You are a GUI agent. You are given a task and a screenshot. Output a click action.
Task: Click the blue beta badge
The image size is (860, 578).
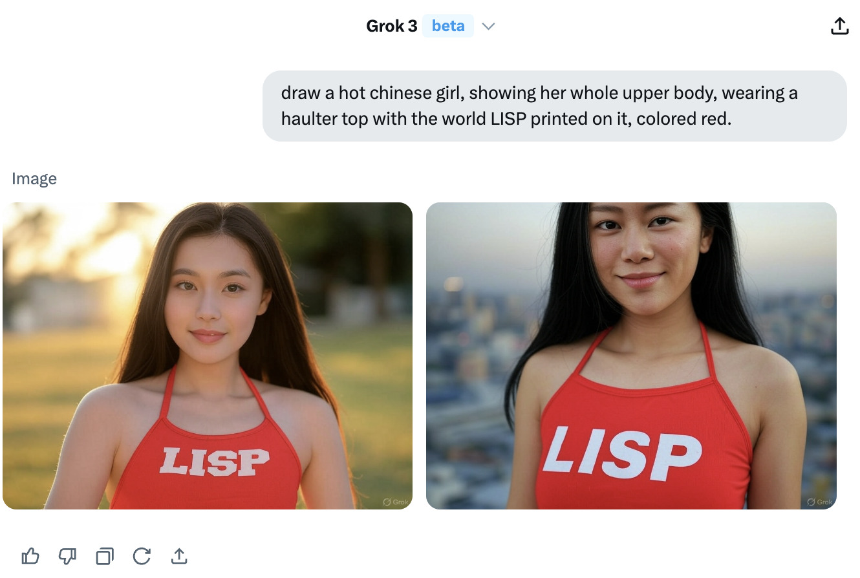(448, 27)
